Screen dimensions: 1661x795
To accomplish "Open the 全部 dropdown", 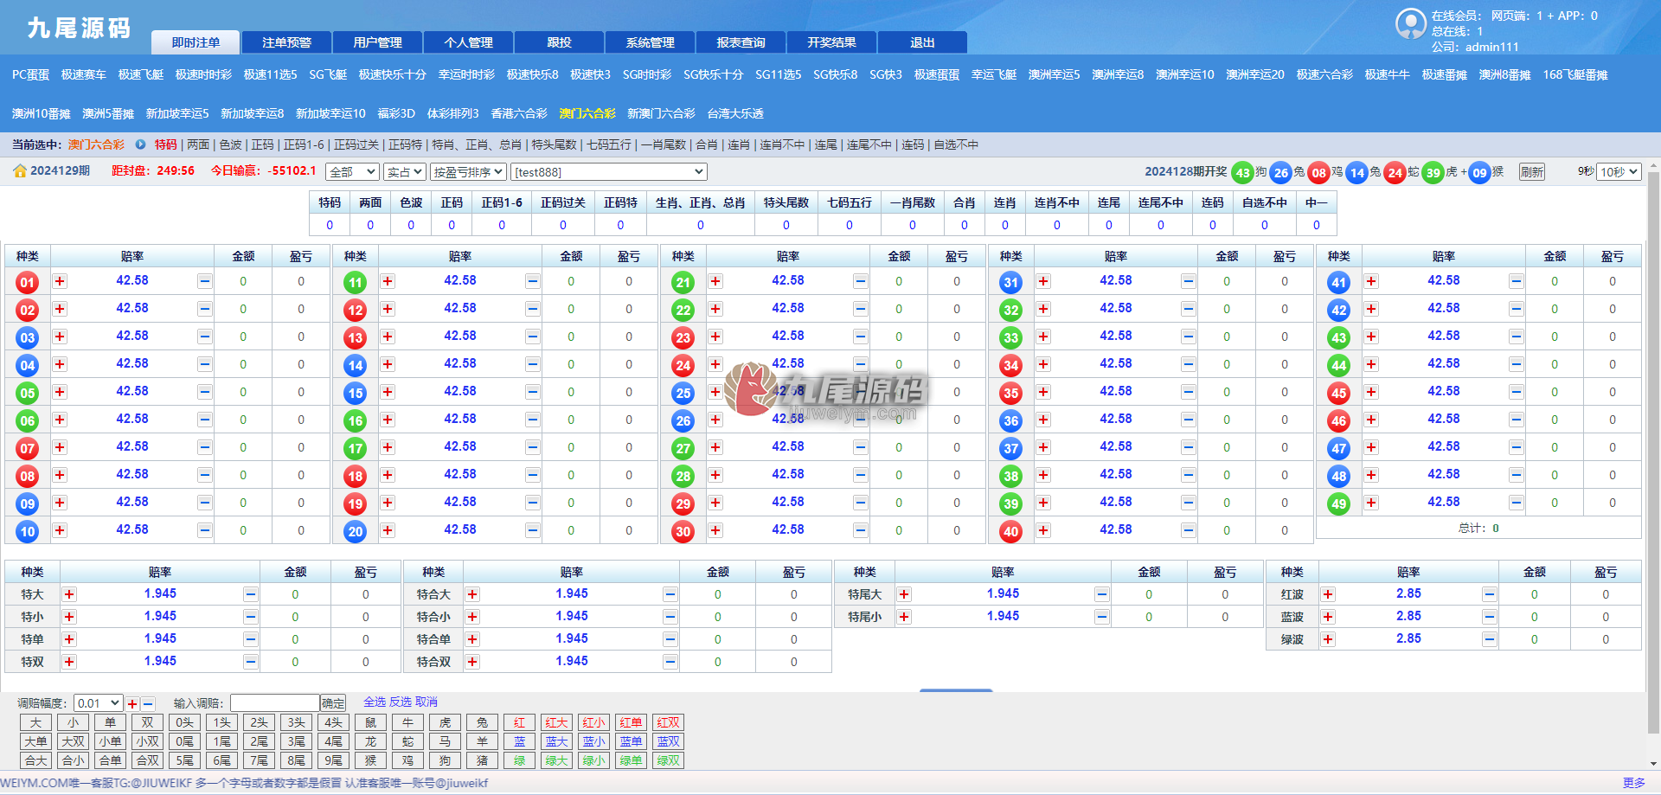I will click(x=352, y=172).
